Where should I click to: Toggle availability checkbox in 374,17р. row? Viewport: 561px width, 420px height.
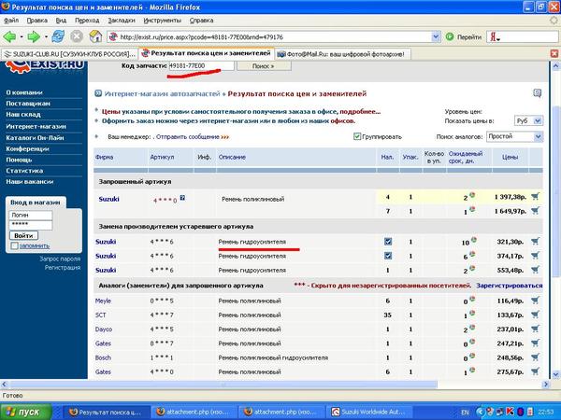(388, 256)
